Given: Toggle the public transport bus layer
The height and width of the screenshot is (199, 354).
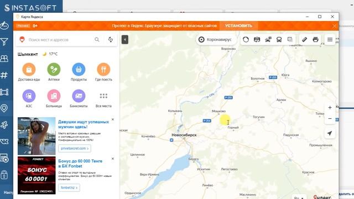Looking at the screenshot, I should 279,40.
